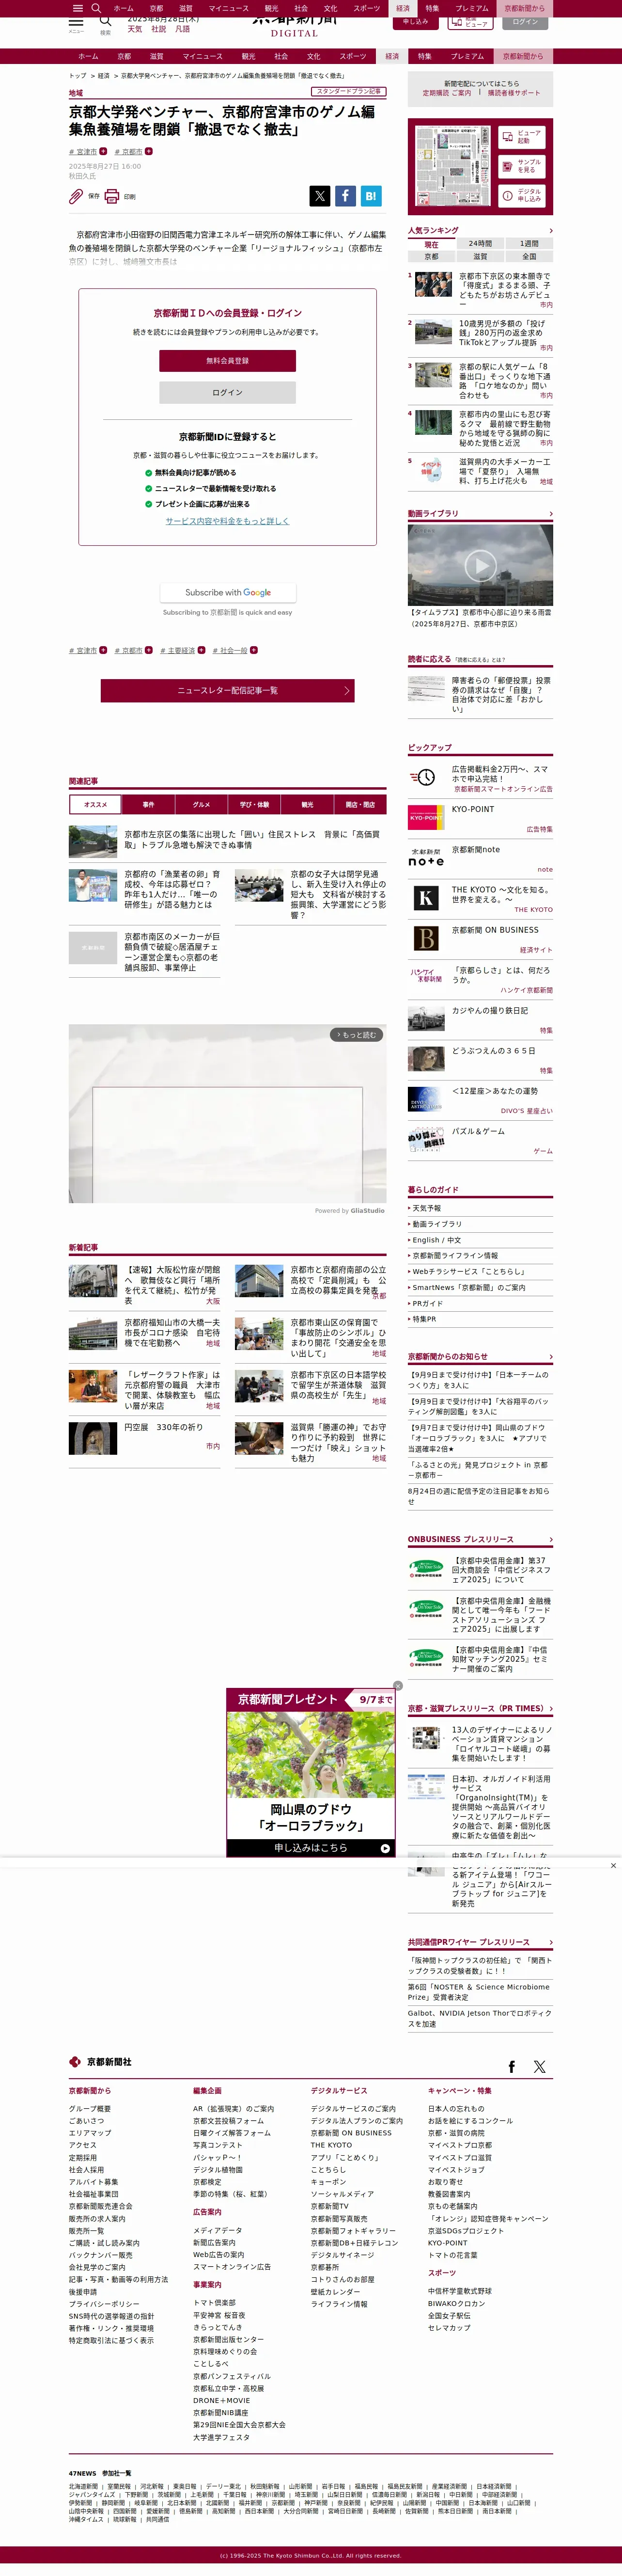
Task: Open デジタル申し込み info icon button
Action: [x=521, y=196]
